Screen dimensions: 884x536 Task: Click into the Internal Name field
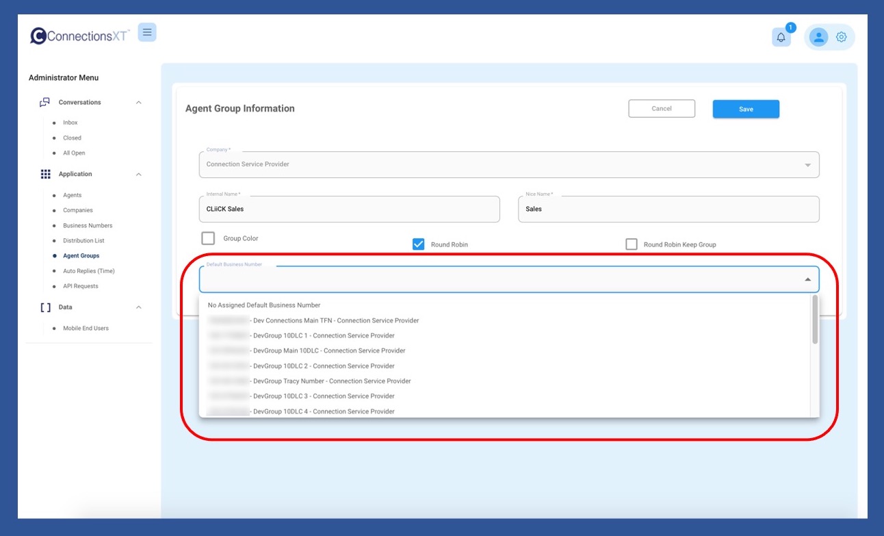click(349, 209)
